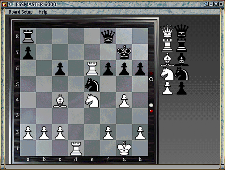225x170 pixels.
Task: Select the black king on g7
Action: point(124,52)
